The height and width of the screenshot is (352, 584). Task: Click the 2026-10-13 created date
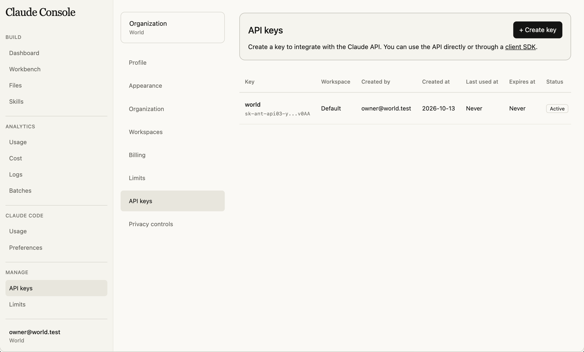pyautogui.click(x=438, y=108)
